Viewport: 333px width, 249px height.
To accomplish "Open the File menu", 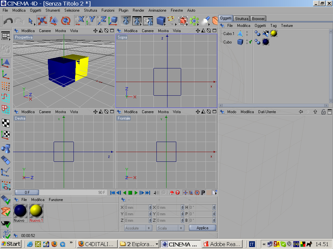I will [x=5, y=10].
